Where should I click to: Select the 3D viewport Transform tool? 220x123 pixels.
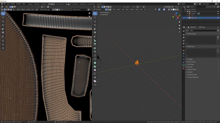[x=95, y=32]
